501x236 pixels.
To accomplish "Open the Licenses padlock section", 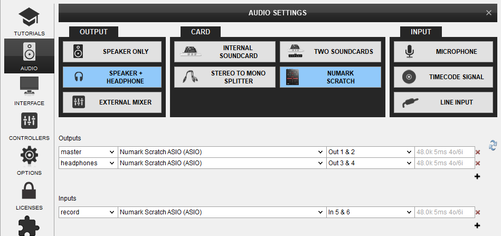I will tap(29, 194).
